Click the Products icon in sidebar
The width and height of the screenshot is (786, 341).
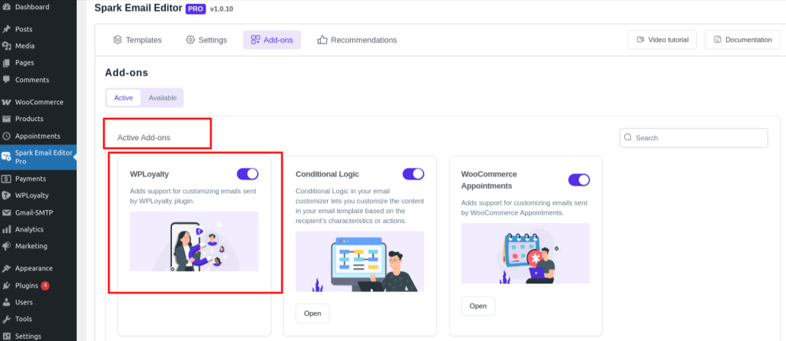coord(6,120)
